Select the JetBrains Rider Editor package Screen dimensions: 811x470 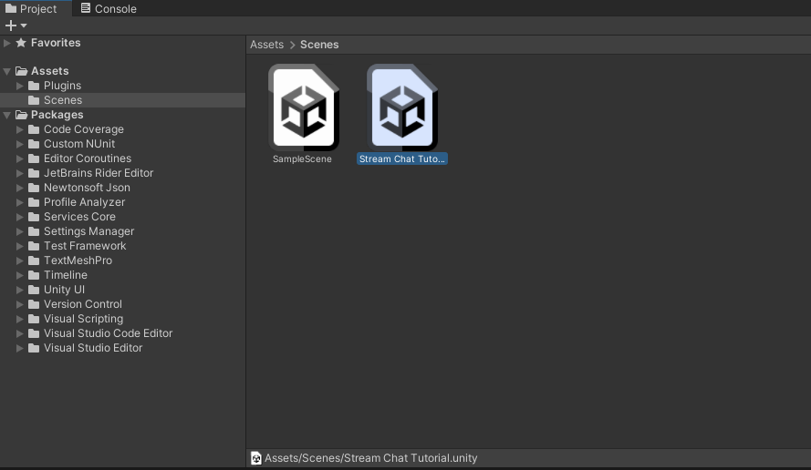pyautogui.click(x=99, y=173)
